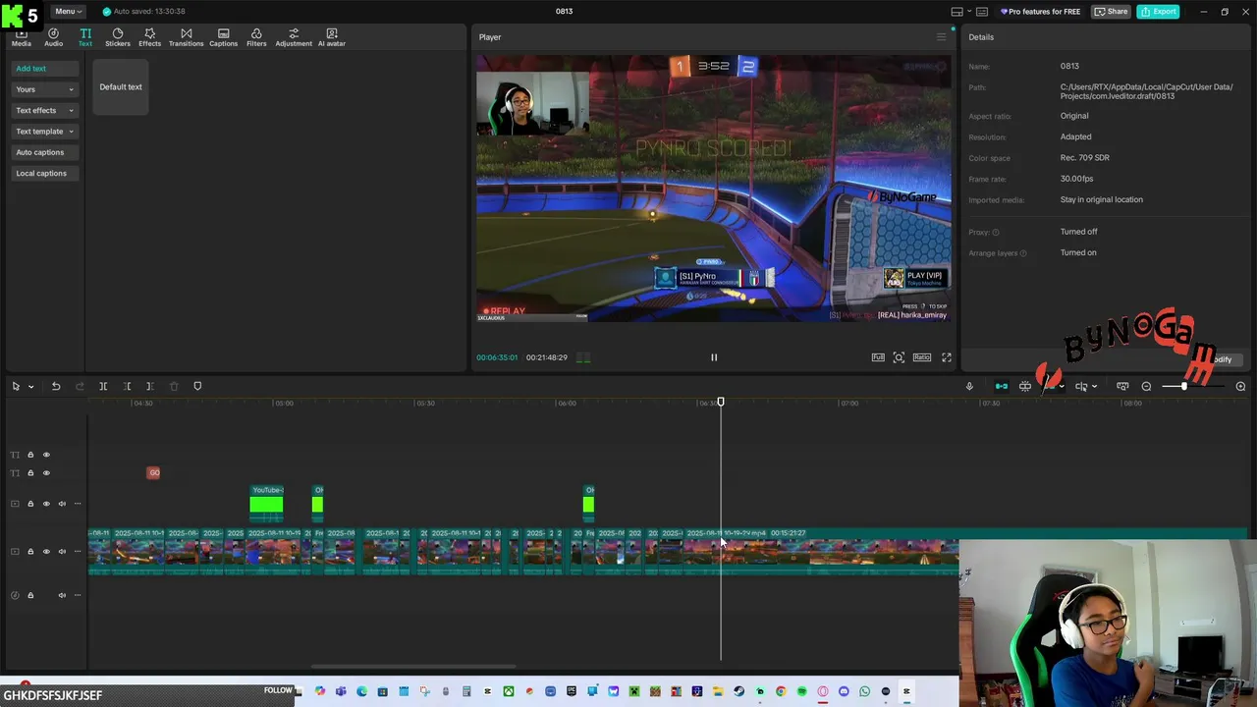
Task: Open the Transitions tab
Action: click(x=186, y=37)
